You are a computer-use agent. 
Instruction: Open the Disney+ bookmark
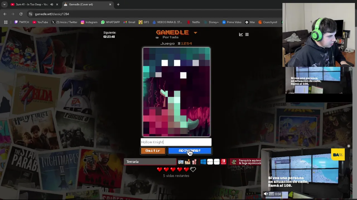tap(211, 22)
